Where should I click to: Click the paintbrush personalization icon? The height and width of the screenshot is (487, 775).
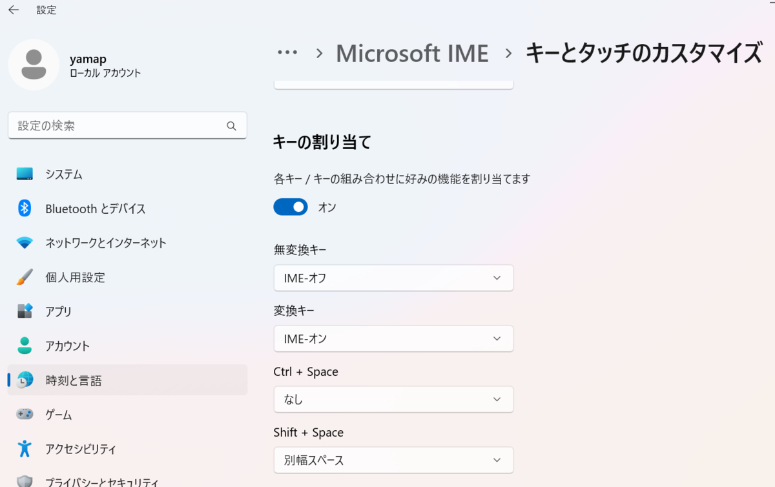pos(25,277)
